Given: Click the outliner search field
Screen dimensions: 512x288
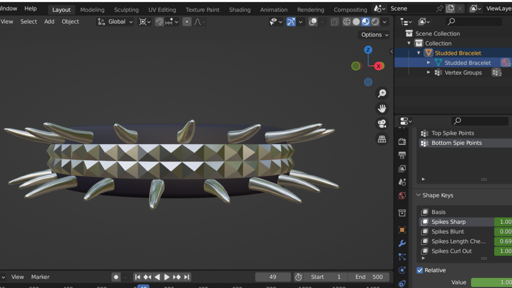Looking at the screenshot, I should pos(474,21).
